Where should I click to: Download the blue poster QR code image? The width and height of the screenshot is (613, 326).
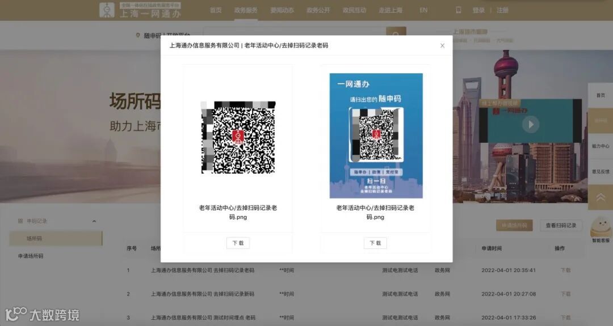[375, 243]
